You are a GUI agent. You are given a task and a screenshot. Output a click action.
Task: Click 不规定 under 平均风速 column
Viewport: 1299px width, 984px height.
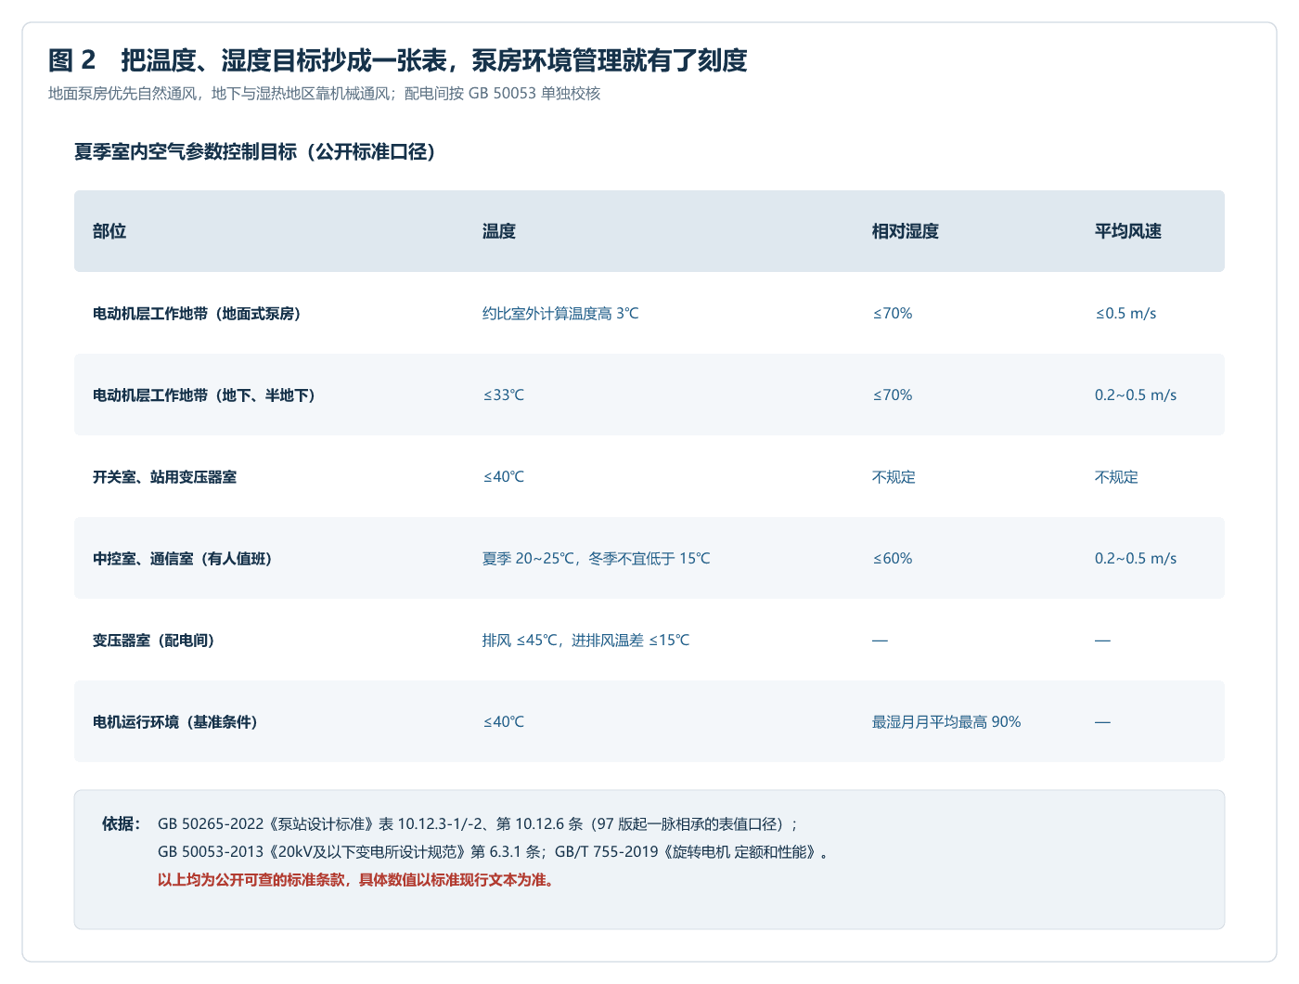[x=1116, y=477]
